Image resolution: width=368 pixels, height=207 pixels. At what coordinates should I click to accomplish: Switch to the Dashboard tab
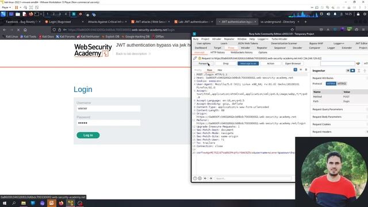pyautogui.click(x=201, y=48)
